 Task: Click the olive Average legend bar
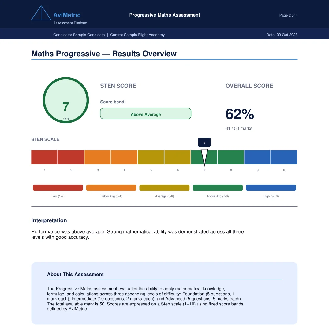(x=165, y=188)
